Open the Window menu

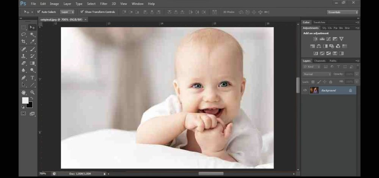click(x=138, y=4)
